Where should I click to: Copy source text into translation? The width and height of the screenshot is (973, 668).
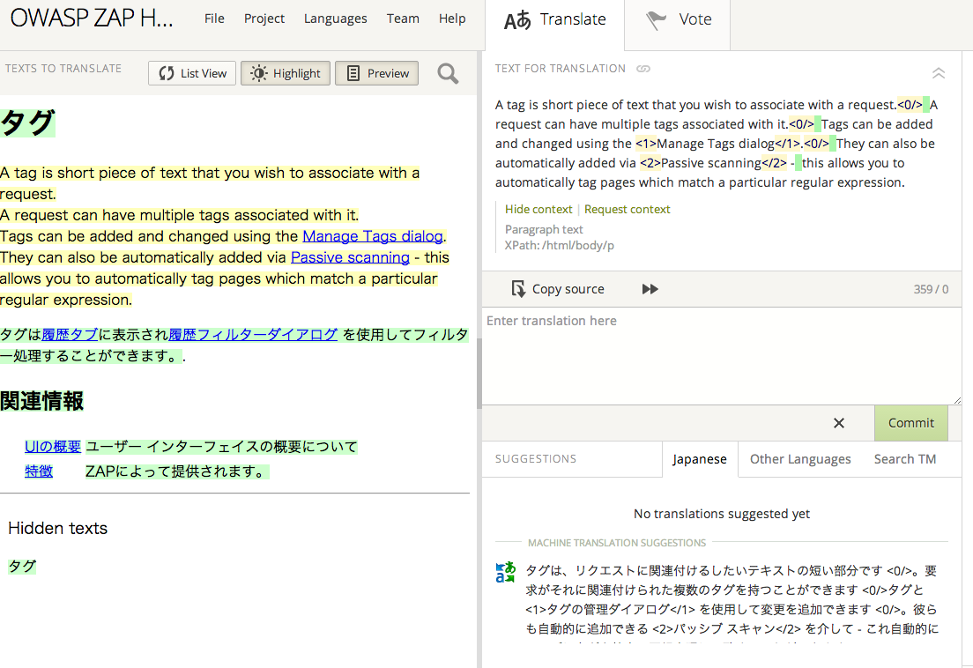(x=558, y=289)
